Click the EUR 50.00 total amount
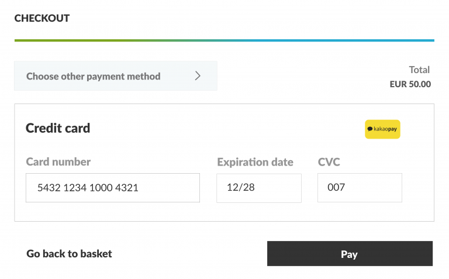This screenshot has width=449, height=279. click(x=410, y=84)
